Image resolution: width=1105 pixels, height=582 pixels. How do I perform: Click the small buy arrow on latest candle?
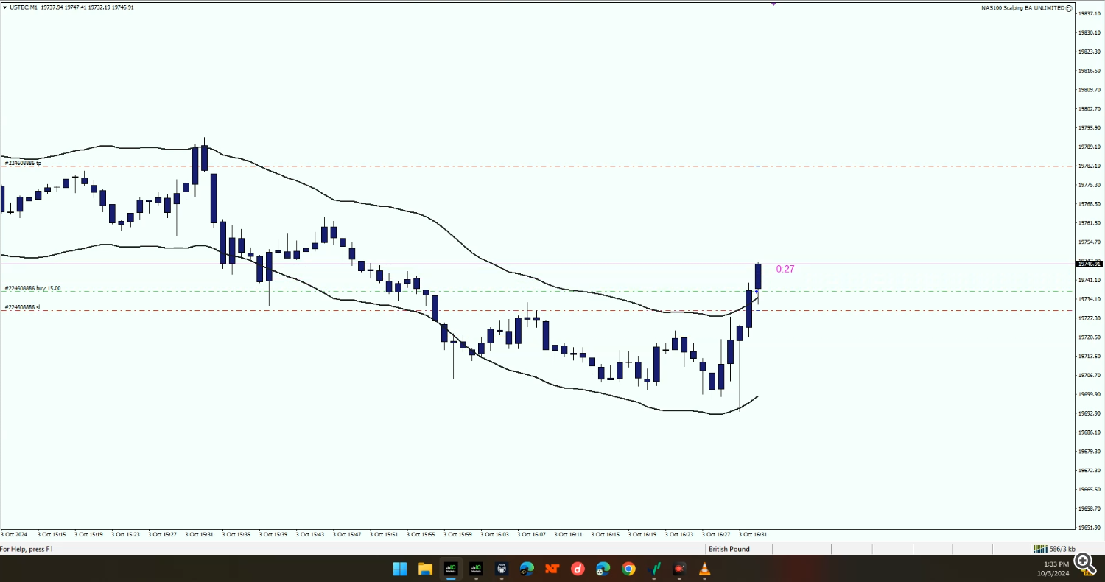pyautogui.click(x=757, y=292)
